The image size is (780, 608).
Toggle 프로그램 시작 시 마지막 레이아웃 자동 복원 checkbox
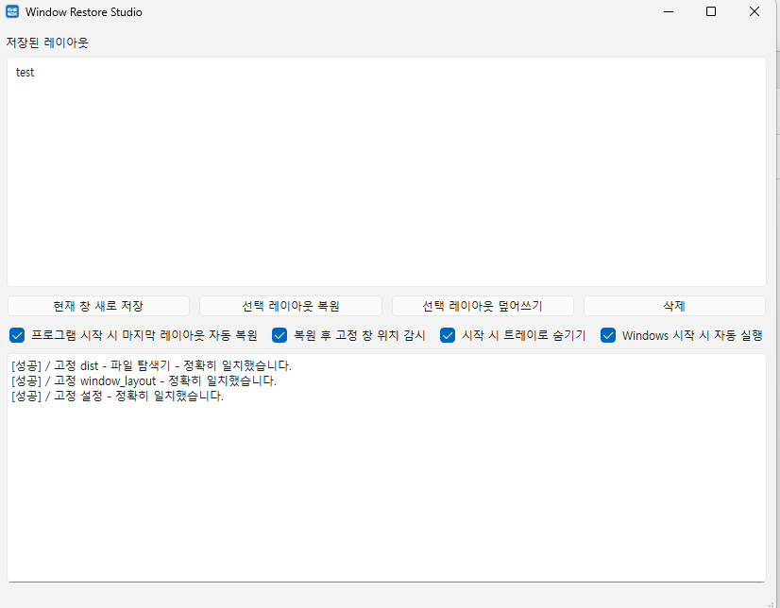click(x=17, y=335)
